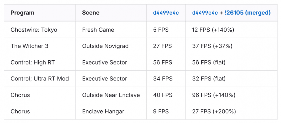Click the 37 FPS (+37%) result
This screenshot has width=281, height=123.
tap(212, 46)
